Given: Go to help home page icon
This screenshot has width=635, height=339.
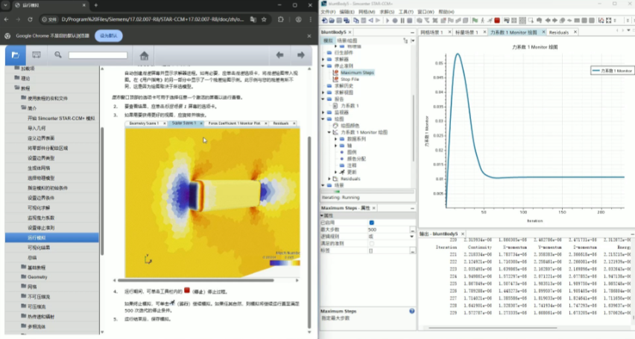Looking at the screenshot, I should pos(145,54).
